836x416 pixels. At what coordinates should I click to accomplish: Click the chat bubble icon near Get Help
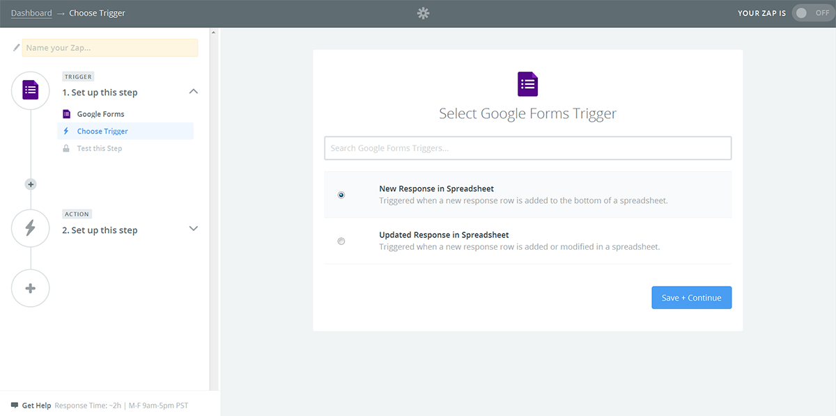(x=15, y=406)
